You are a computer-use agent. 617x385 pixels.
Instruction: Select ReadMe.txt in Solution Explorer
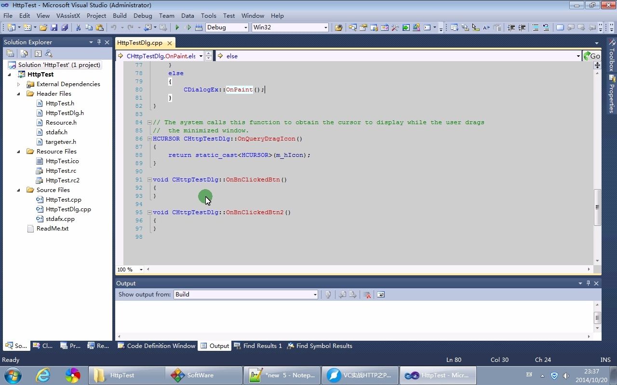(52, 229)
